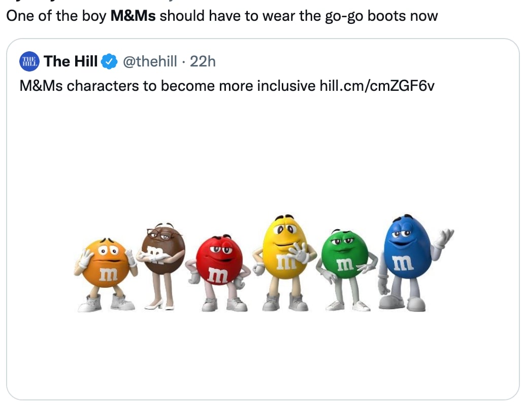This screenshot has height=407, width=526.
Task: Open the hill.cm/cmZGF6v link
Action: click(x=377, y=86)
